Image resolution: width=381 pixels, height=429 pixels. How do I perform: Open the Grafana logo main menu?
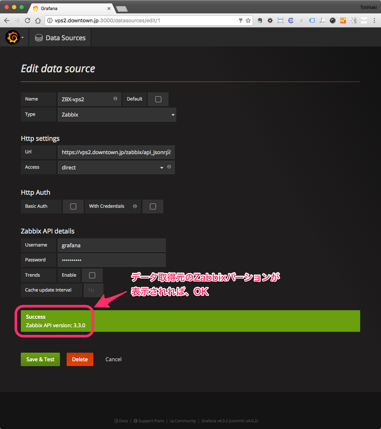(13, 37)
